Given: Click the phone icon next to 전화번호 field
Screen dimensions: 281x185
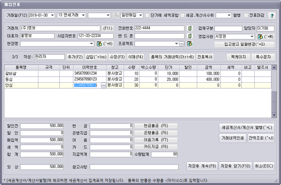Looking at the screenshot, I should [190, 28].
